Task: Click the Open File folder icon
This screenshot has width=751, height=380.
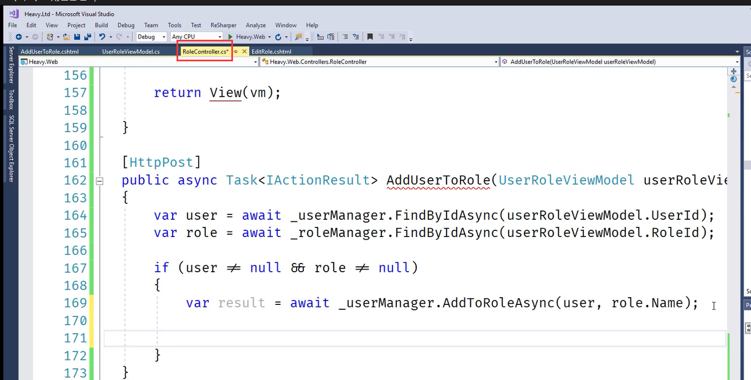Action: tap(66, 37)
